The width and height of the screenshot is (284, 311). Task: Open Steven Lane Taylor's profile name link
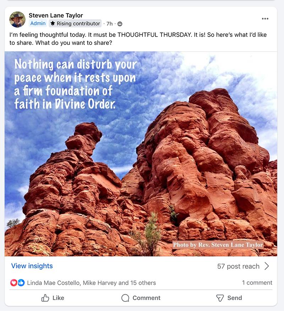(56, 15)
